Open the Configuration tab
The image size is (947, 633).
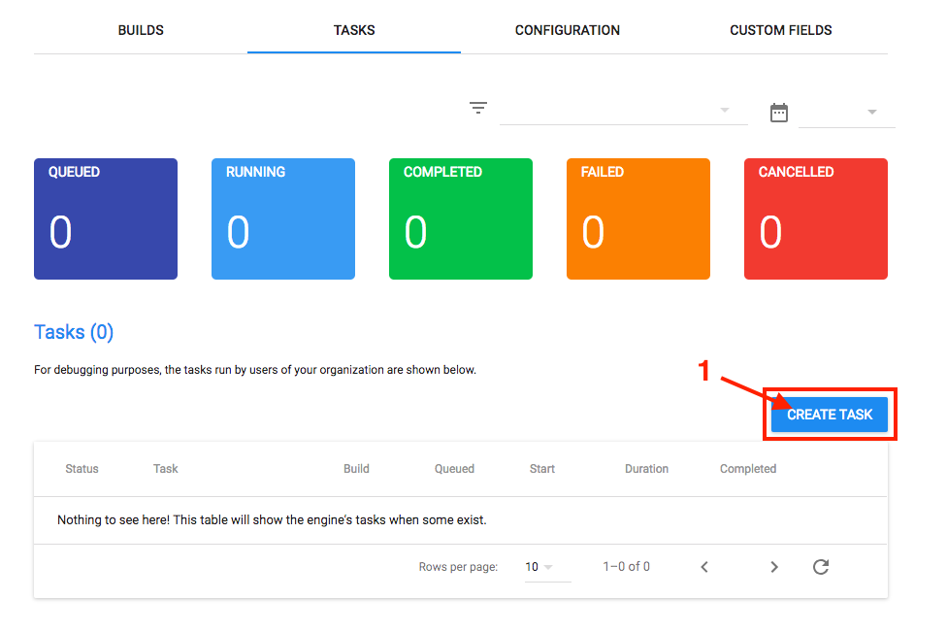pos(568,30)
